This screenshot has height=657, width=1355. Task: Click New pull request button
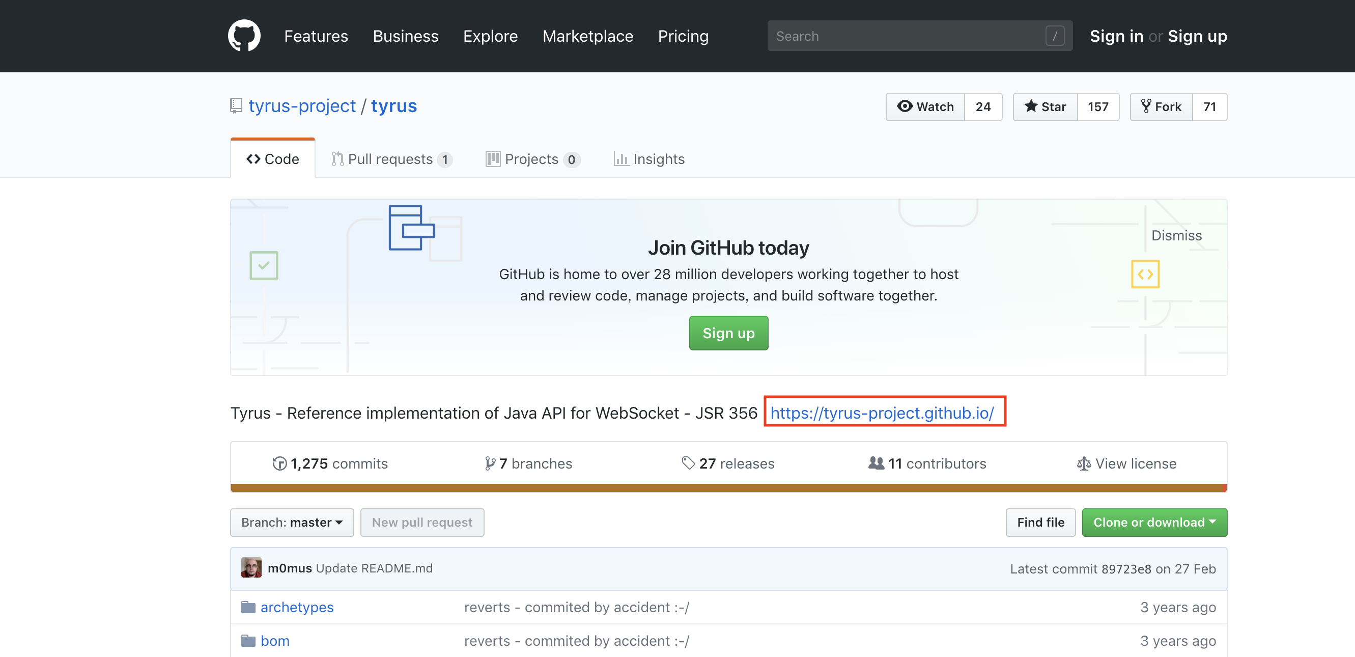(x=422, y=522)
